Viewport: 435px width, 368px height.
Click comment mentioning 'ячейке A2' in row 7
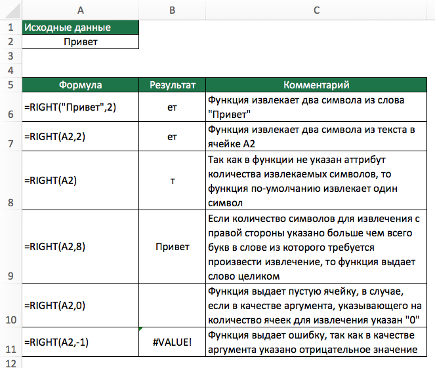(316, 136)
